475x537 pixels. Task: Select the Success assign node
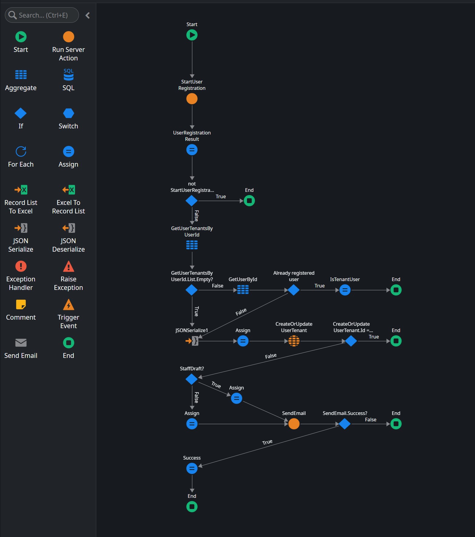click(192, 469)
